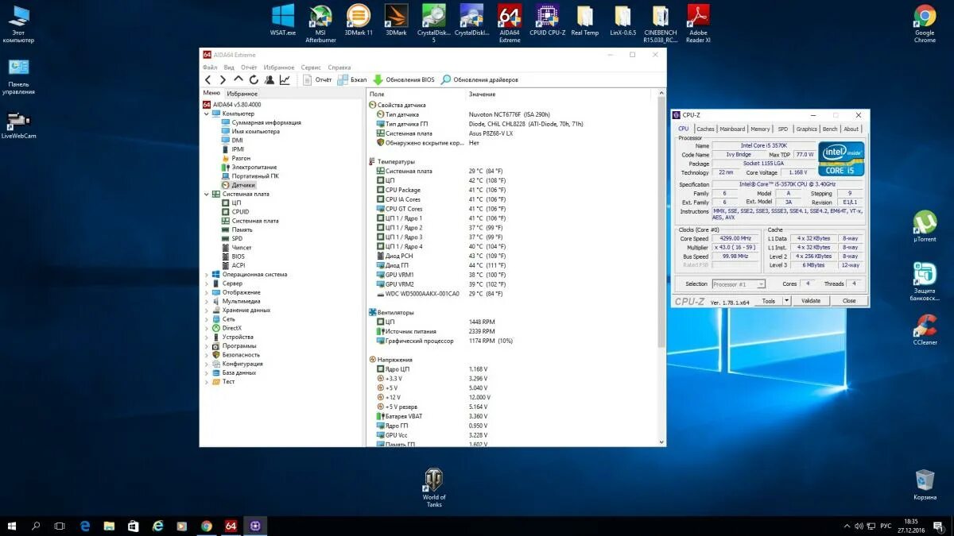
Task: Select the Источник питания fan row
Action: (x=514, y=331)
